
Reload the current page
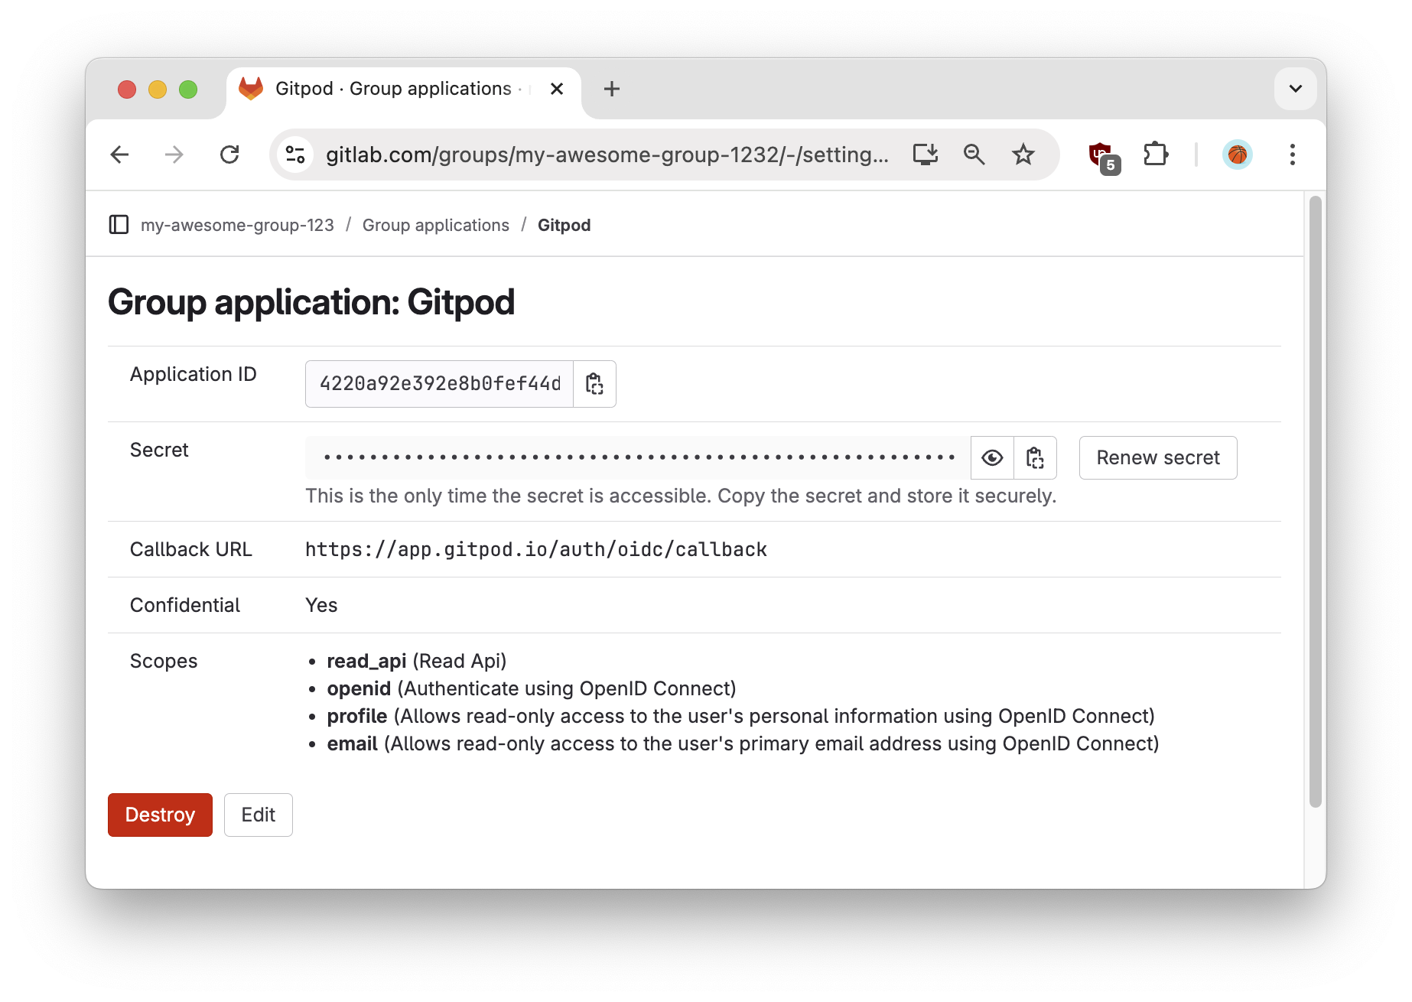click(x=229, y=155)
